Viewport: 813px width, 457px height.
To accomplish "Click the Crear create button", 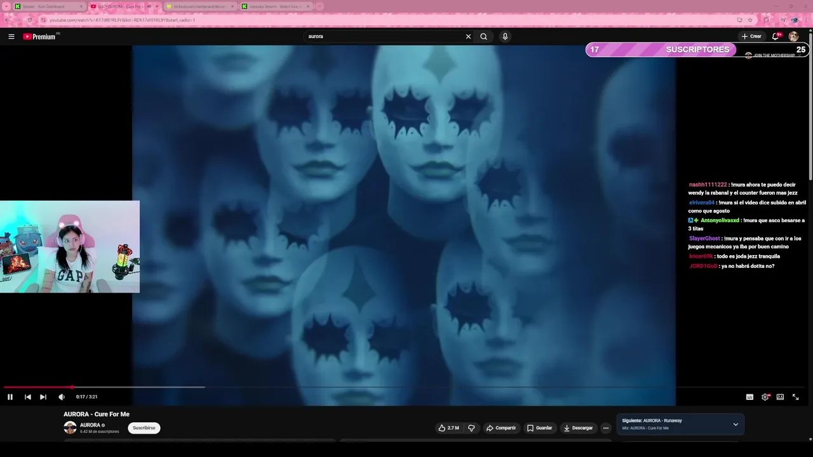I will tap(751, 36).
